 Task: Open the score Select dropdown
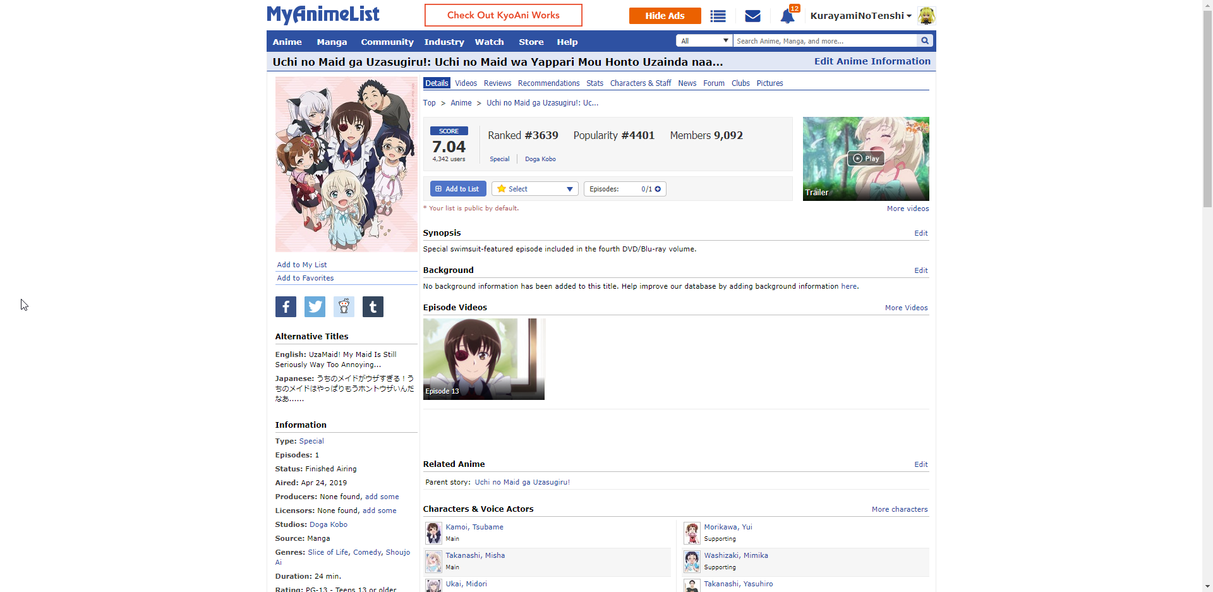click(534, 189)
